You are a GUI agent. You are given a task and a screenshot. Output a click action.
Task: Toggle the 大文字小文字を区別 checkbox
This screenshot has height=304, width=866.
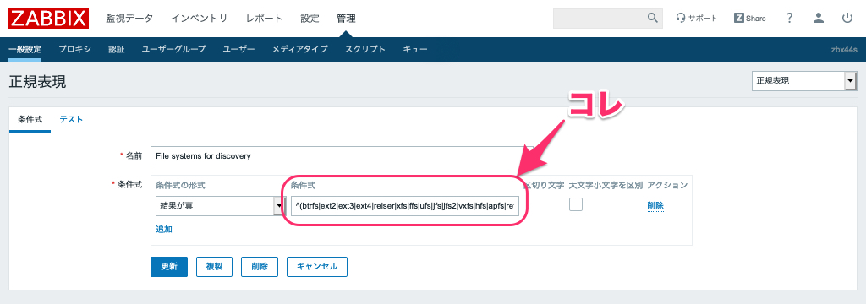click(575, 204)
